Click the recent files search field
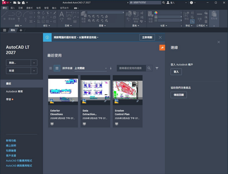228x174 pixels. click(x=131, y=68)
